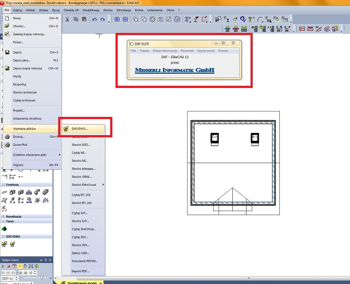Screen dimensions: 350x284
Task: Click the speed factor spinner arrows
Action: [16, 278]
